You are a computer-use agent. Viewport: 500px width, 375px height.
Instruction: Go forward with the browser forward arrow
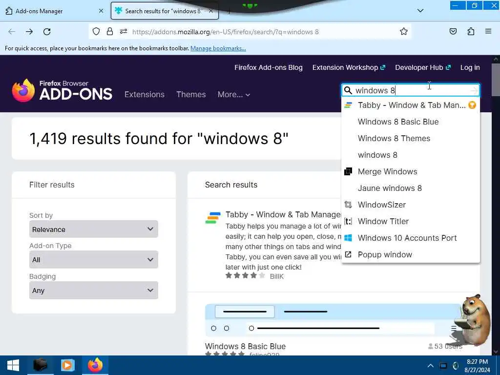coord(29,32)
